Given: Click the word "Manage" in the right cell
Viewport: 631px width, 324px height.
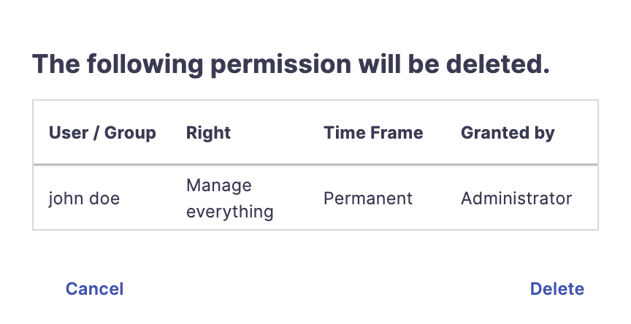Looking at the screenshot, I should pos(219,185).
